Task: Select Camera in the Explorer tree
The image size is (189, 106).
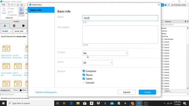Action: [x=164, y=31]
